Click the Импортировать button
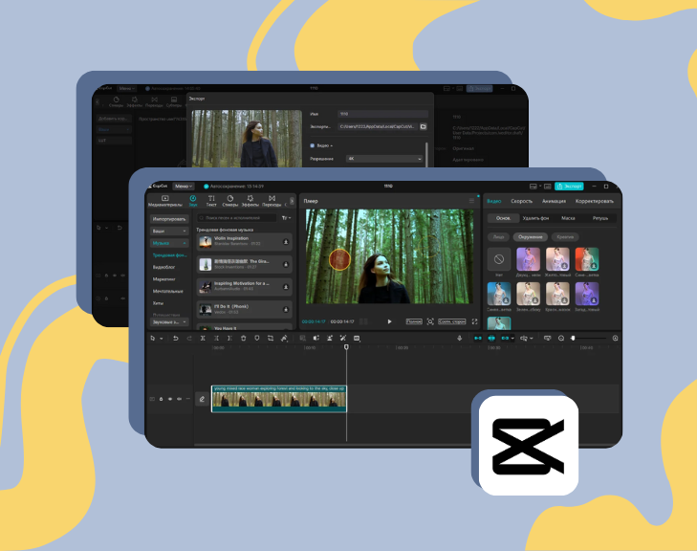This screenshot has height=551, width=697. coord(169,219)
